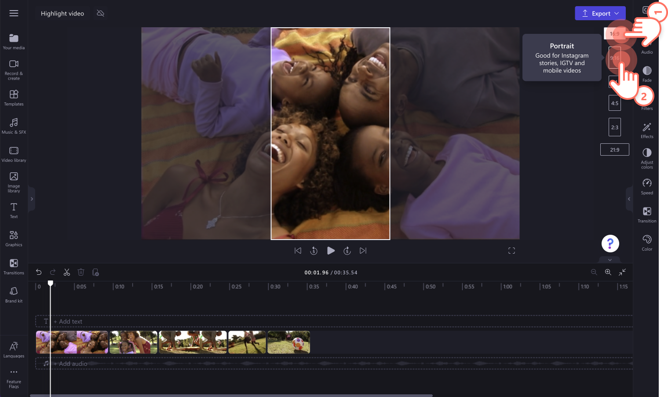
Task: Click timeline ruler at 1:00 mark
Action: (x=507, y=286)
